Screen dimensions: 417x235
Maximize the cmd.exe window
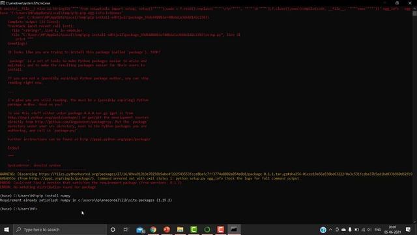click(397, 3)
